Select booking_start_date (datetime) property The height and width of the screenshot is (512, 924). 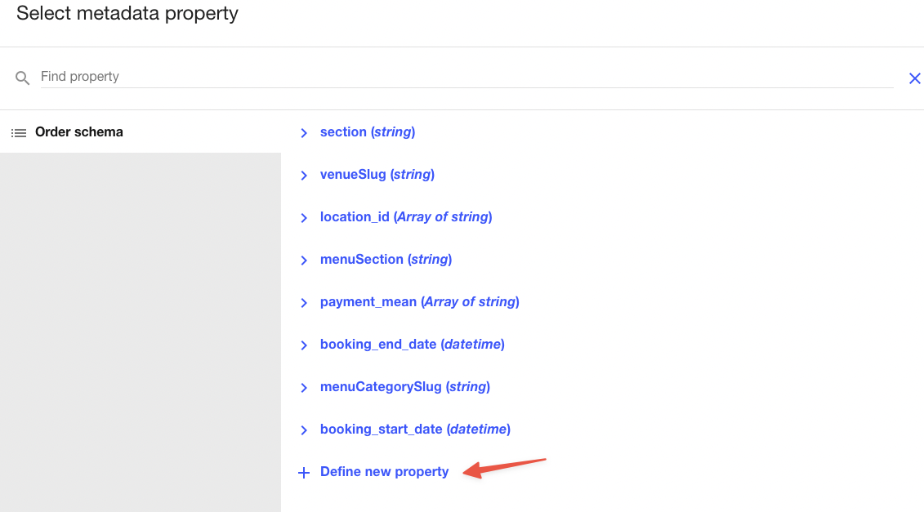[415, 430]
